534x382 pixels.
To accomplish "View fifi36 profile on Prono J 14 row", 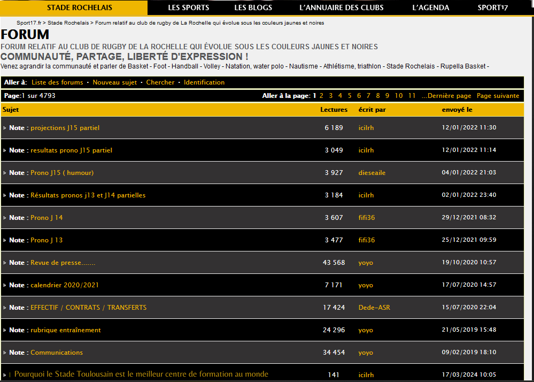I will point(367,218).
